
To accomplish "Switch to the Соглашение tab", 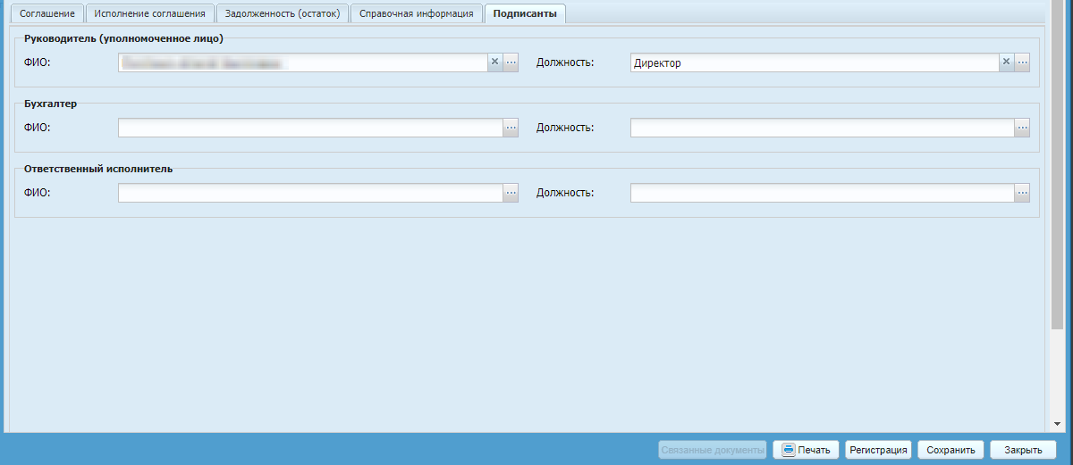I will click(47, 13).
